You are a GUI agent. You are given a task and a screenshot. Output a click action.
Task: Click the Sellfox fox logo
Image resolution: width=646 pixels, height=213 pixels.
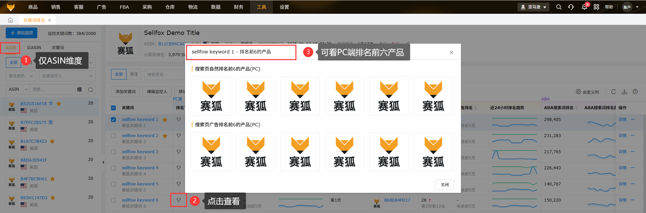point(11,7)
